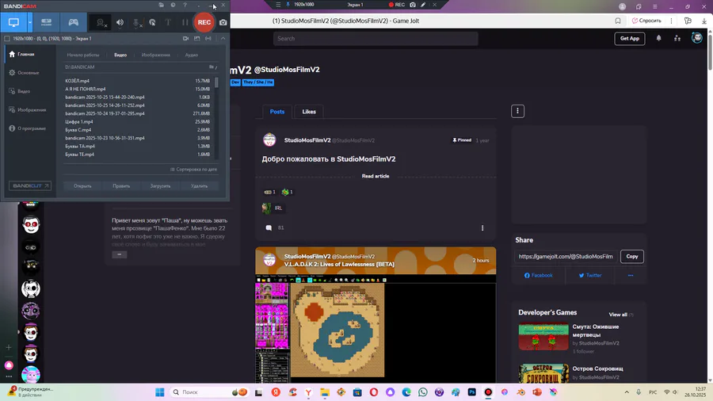Toggle the webcam overlay in Bandicam

coord(101,22)
